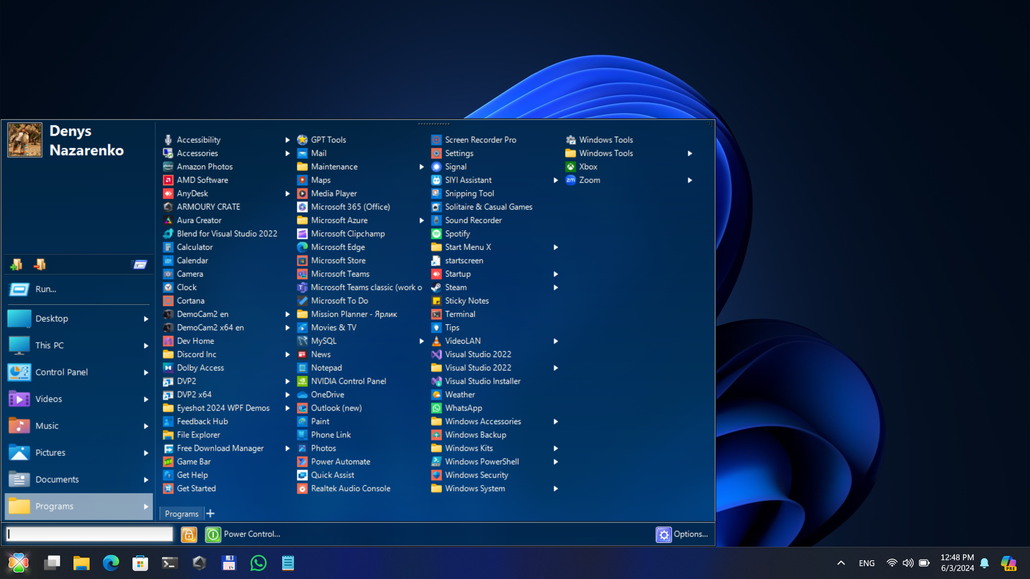The height and width of the screenshot is (579, 1030).
Task: Launch Calculator app icon
Action: coord(168,247)
